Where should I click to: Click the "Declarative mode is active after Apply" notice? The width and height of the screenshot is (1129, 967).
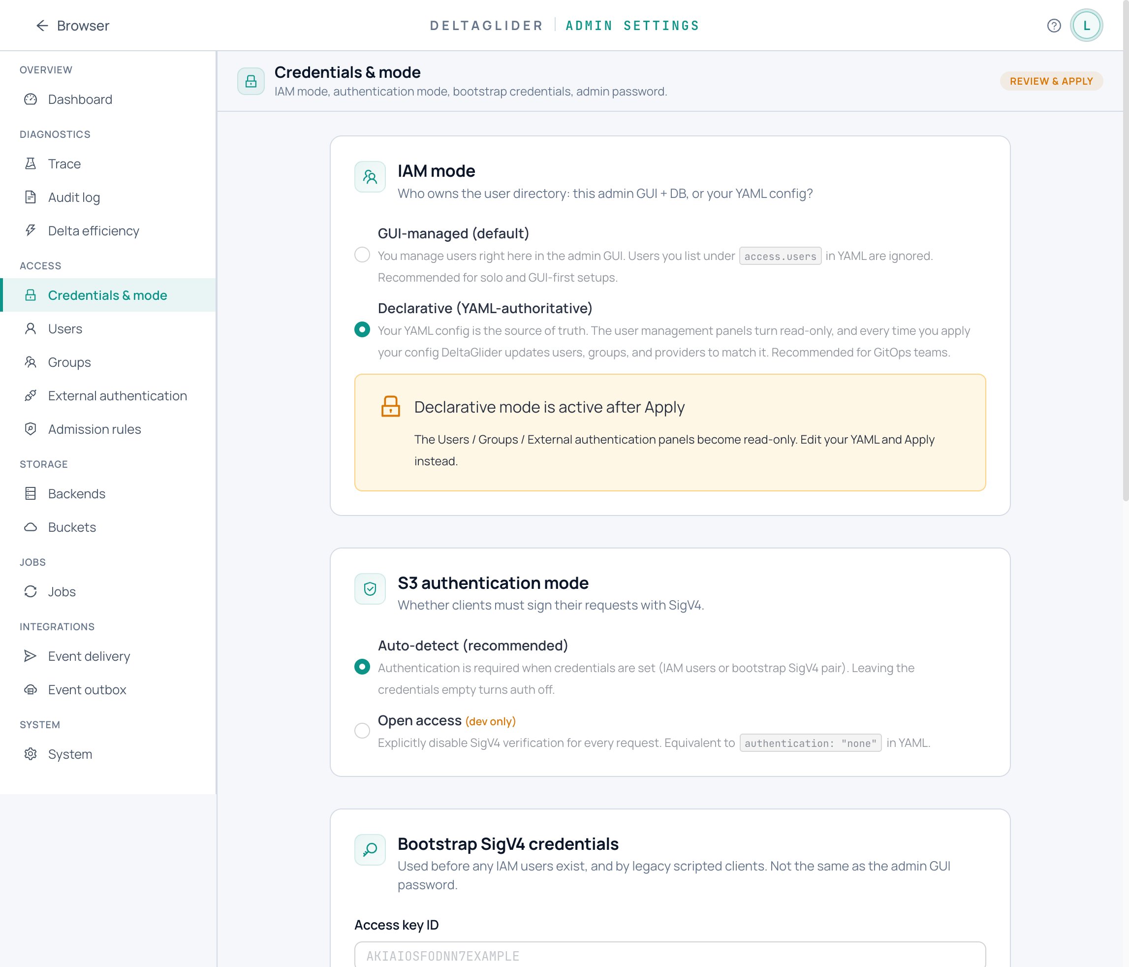670,432
